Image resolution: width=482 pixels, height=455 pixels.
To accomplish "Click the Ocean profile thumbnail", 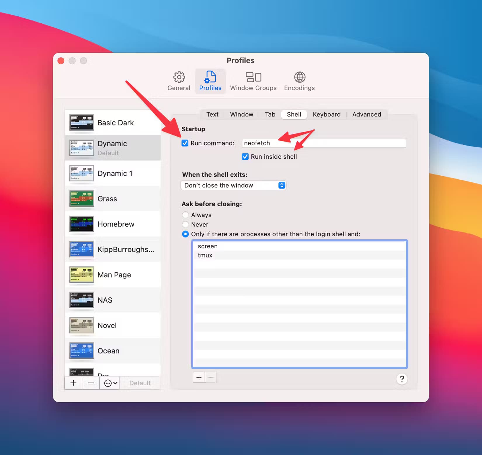I will click(82, 351).
